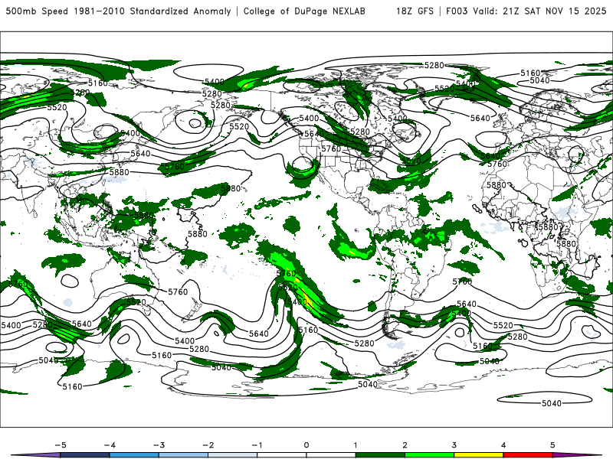Click the '18Z GFS' model run text
This screenshot has height=459, width=613.
coord(415,11)
